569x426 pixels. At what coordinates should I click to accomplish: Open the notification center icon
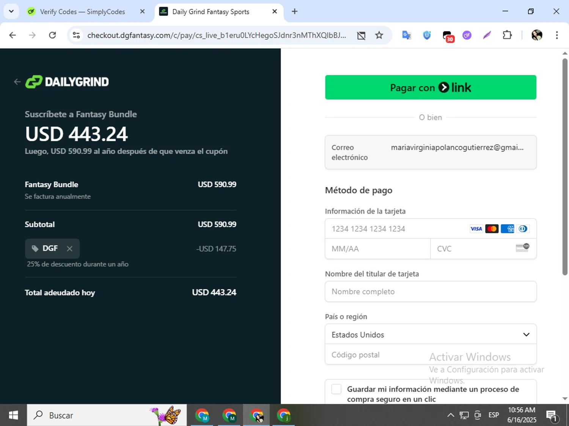(552, 416)
